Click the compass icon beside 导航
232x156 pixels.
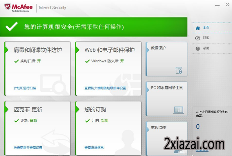198,38
